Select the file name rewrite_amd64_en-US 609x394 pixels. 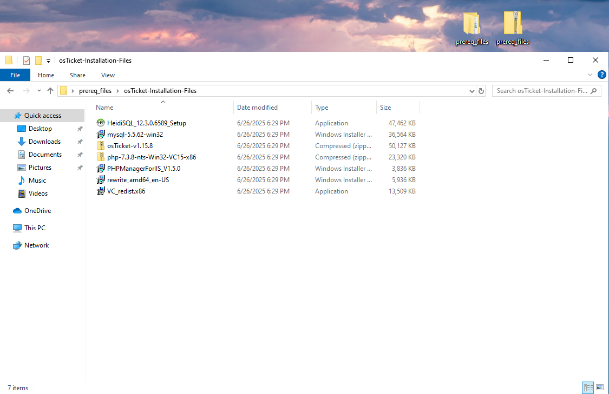[138, 179]
